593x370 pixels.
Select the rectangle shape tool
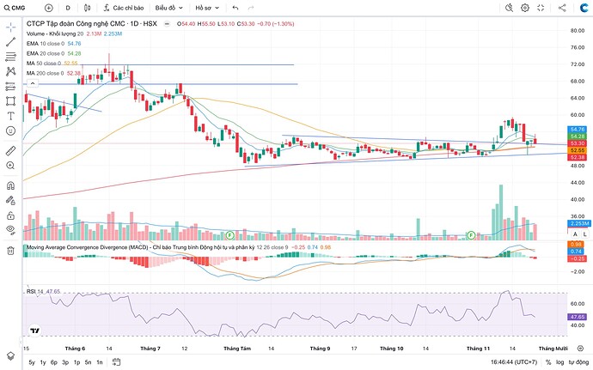(10, 101)
